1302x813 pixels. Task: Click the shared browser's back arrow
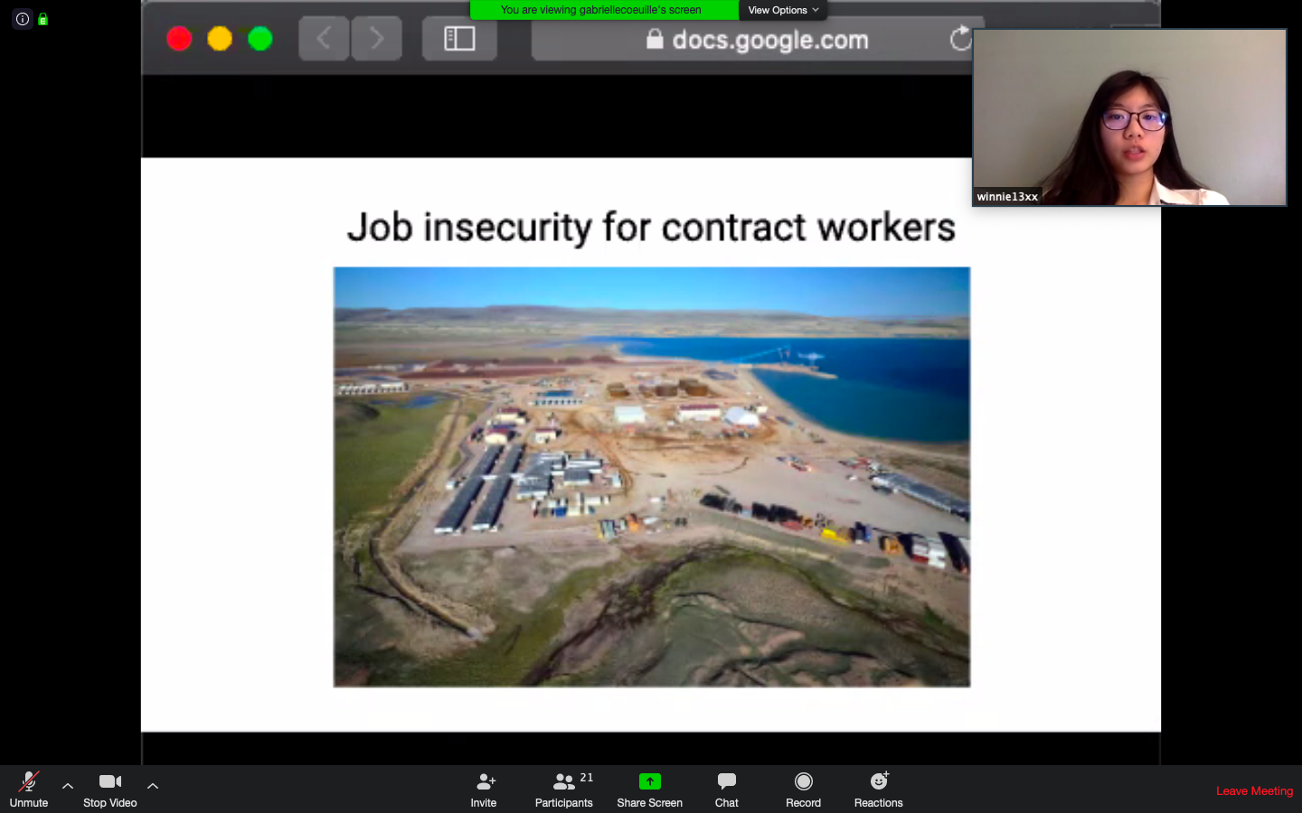[324, 39]
